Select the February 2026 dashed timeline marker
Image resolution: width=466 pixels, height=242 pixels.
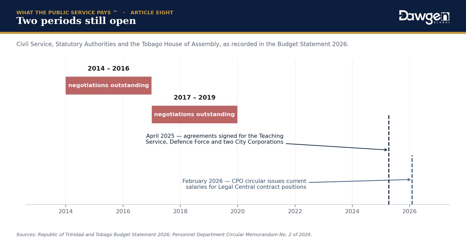[x=412, y=180]
